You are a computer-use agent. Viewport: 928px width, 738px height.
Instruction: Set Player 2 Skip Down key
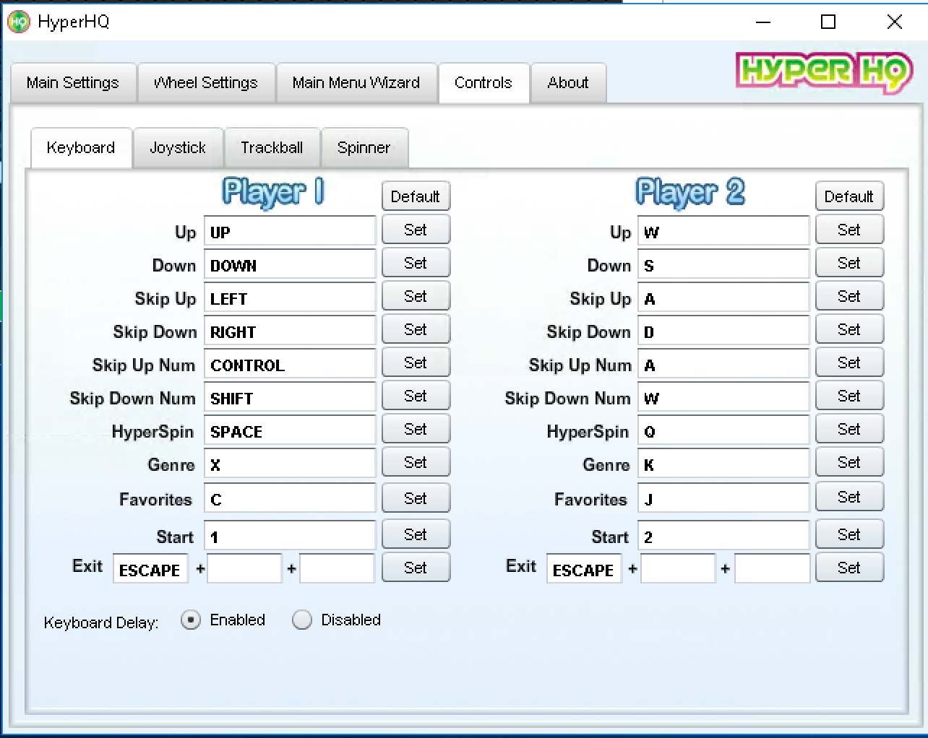coord(849,329)
